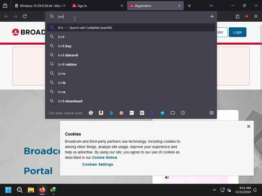Image resolution: width=262 pixels, height=196 pixels.
Task: Click the go arrow in address bar
Action: point(211,16)
